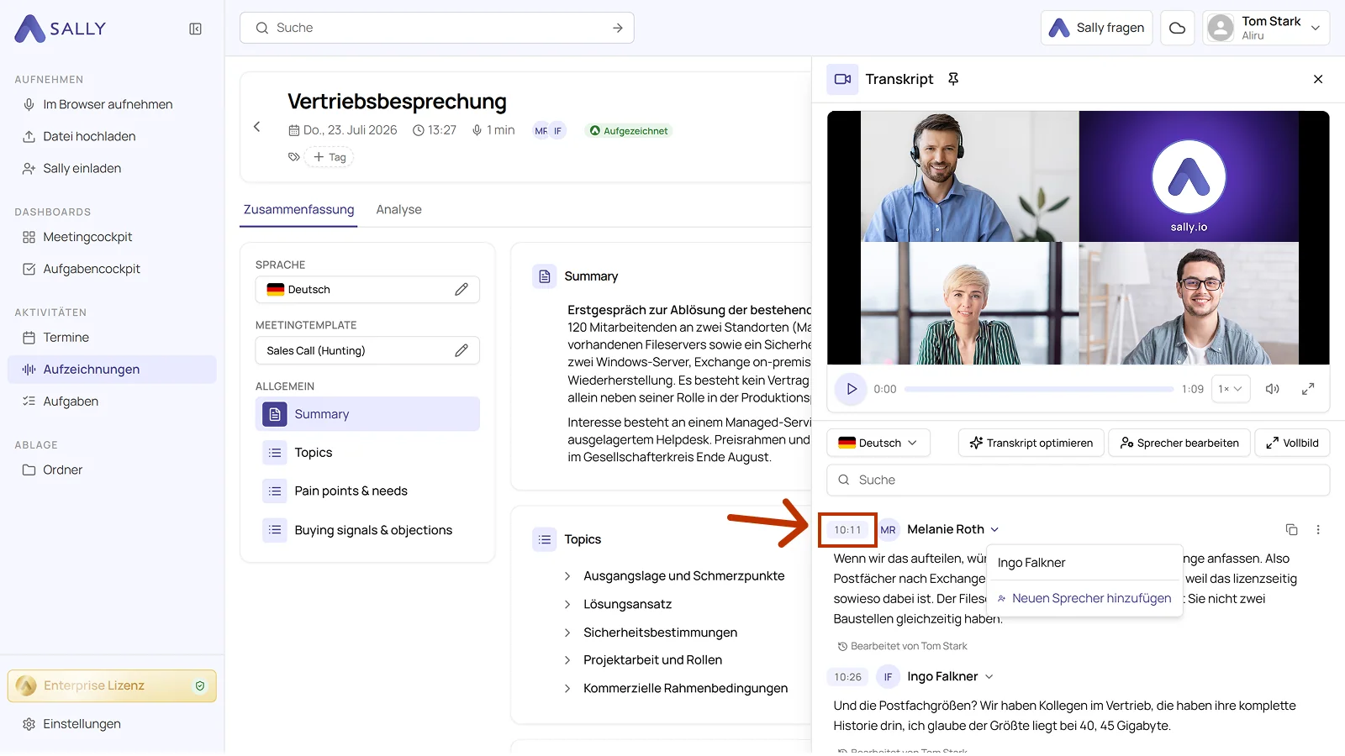
Task: Close the Transkript panel
Action: tap(1318, 79)
